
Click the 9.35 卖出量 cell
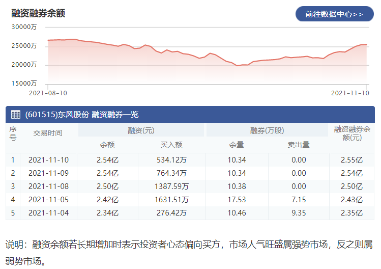[299, 213]
